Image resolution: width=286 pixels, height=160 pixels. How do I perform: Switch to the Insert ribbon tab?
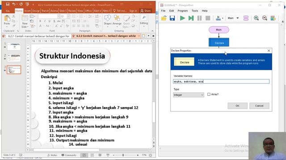[27, 11]
